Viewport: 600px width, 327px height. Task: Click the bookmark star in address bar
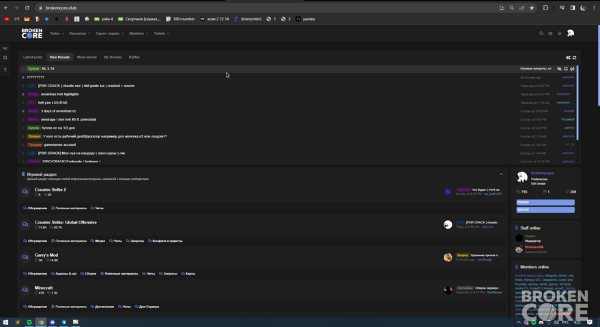coord(532,7)
